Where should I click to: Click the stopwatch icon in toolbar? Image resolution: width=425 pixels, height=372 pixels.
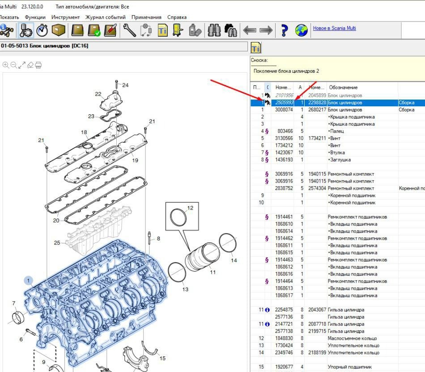(x=42, y=30)
